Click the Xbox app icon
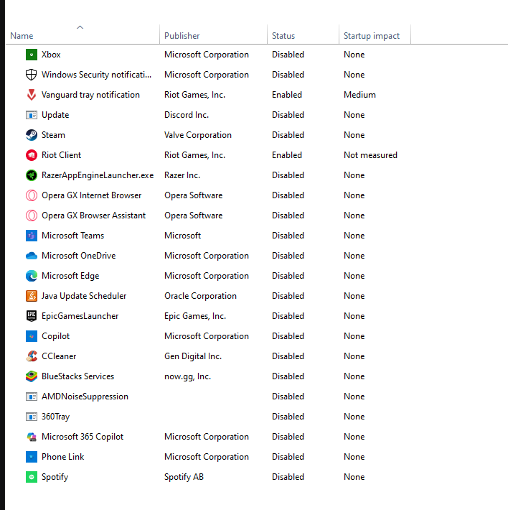Screen dimensions: 508x510 click(x=31, y=55)
